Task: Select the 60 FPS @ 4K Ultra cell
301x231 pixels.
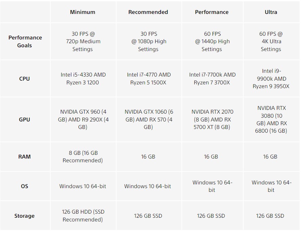Action: coord(271,42)
